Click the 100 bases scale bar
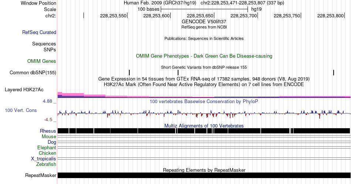Screen dimensions: 351x184 tap(204, 9)
